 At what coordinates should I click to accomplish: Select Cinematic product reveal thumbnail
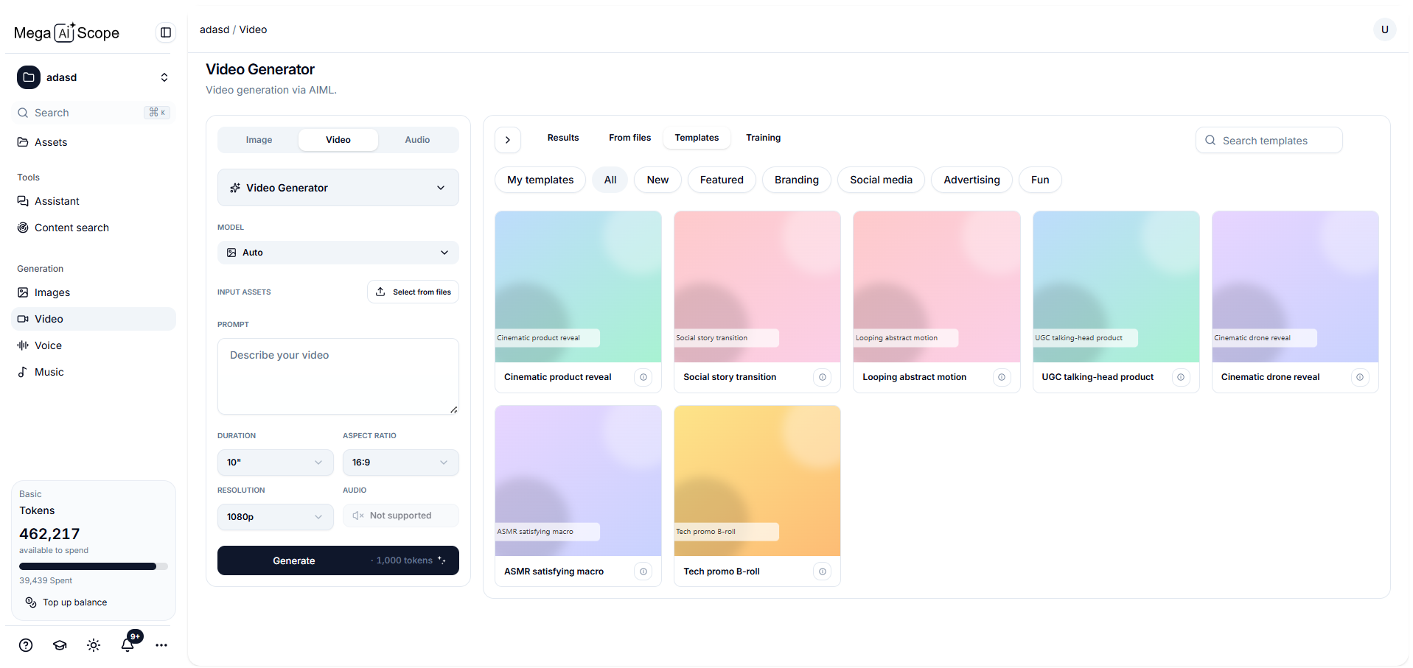[579, 286]
